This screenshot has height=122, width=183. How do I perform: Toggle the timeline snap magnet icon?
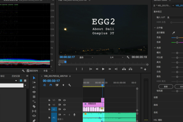pos(51,85)
